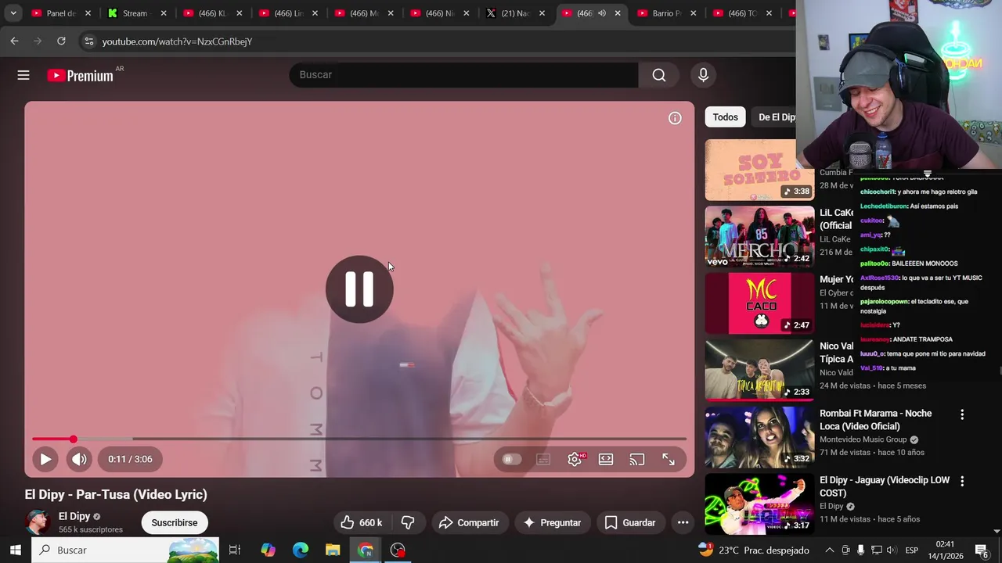Launch Copilot from the taskbar
This screenshot has height=563, width=1002.
(x=268, y=550)
